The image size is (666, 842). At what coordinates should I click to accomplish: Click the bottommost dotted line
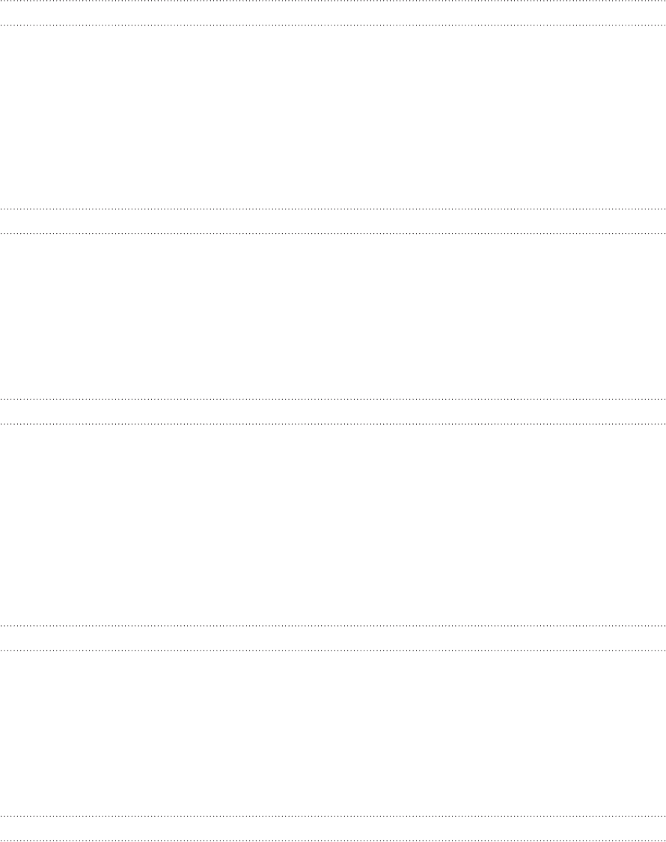pyautogui.click(x=333, y=840)
